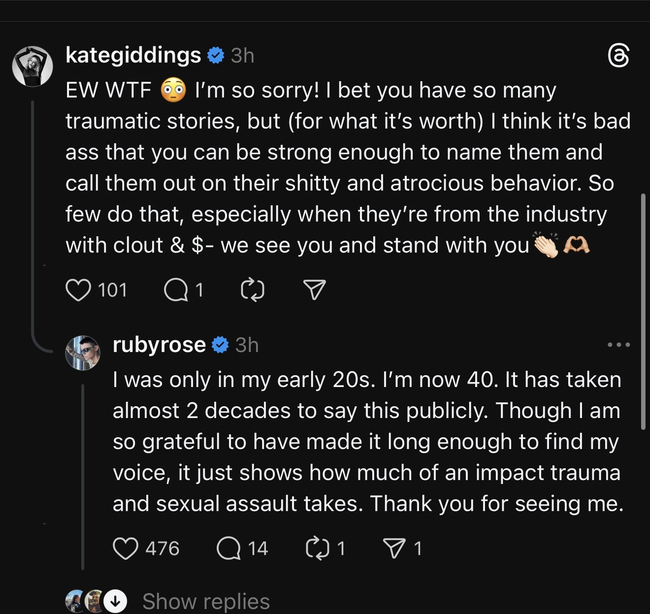Open the 14 replies on rubyrose's post

[229, 548]
